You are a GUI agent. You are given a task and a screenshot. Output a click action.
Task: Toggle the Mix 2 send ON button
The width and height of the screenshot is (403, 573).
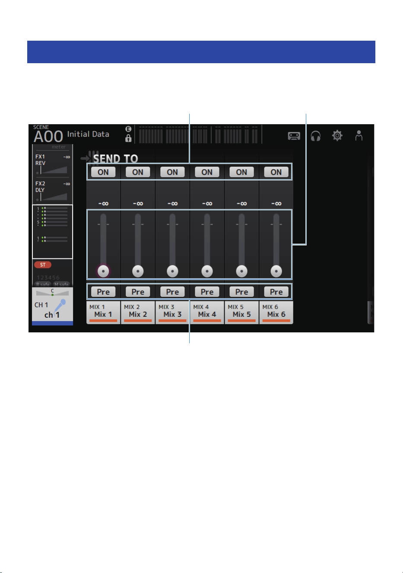click(x=138, y=172)
